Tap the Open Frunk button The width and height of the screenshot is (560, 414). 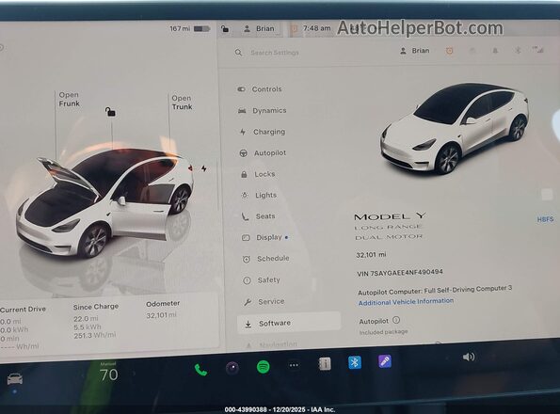coord(70,99)
